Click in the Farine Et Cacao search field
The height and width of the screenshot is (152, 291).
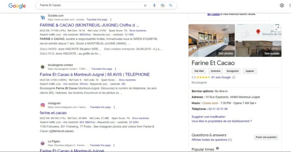tap(91, 5)
